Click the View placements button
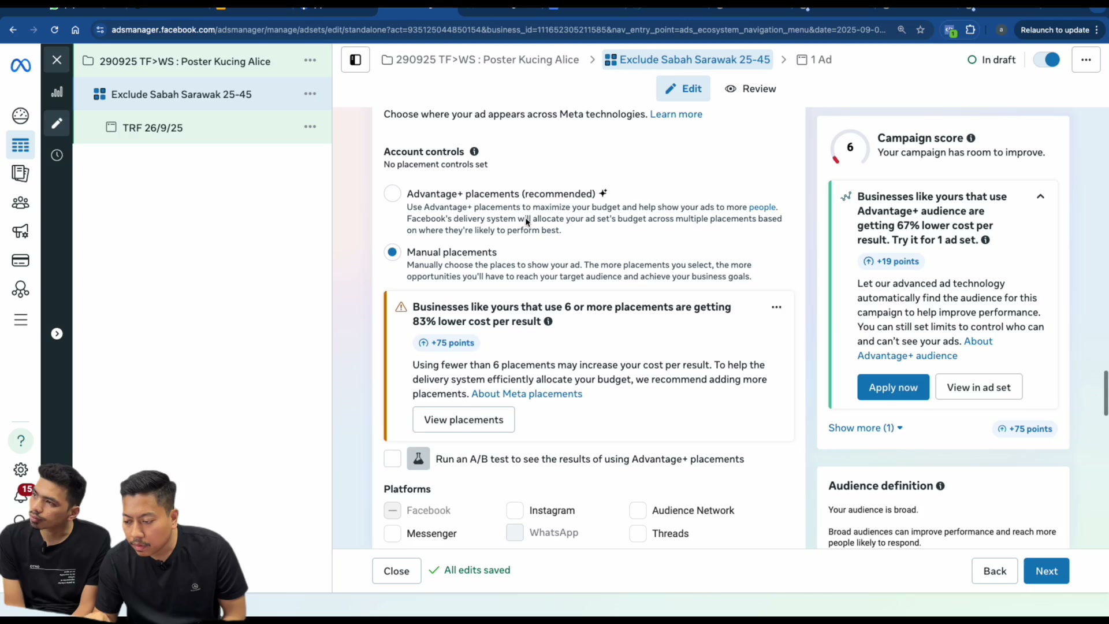Image resolution: width=1109 pixels, height=624 pixels. [x=464, y=420]
